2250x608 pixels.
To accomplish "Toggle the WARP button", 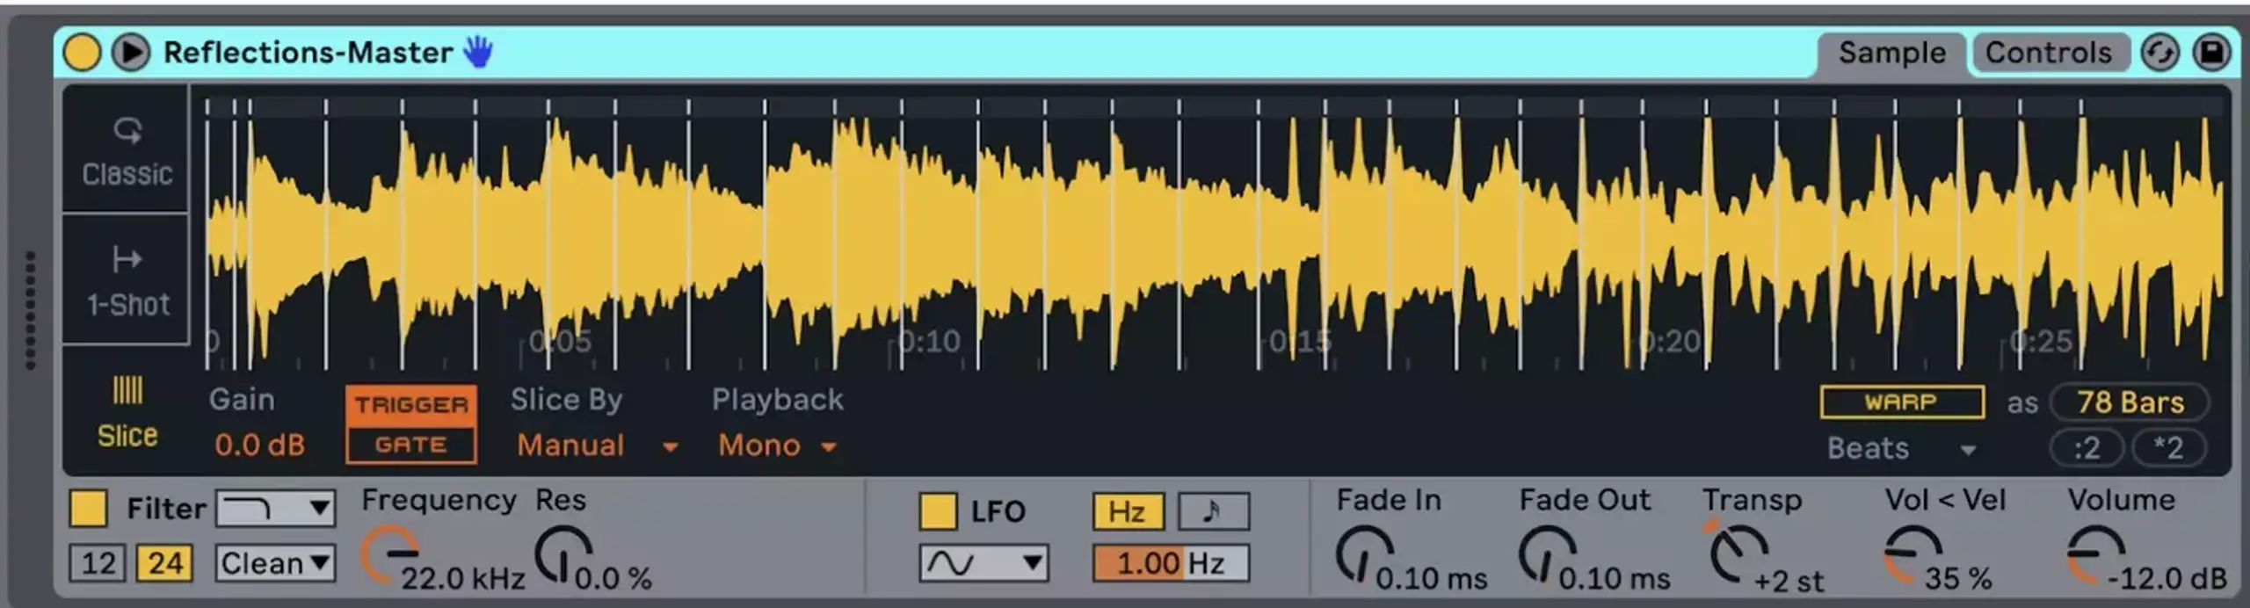I will (x=1901, y=402).
